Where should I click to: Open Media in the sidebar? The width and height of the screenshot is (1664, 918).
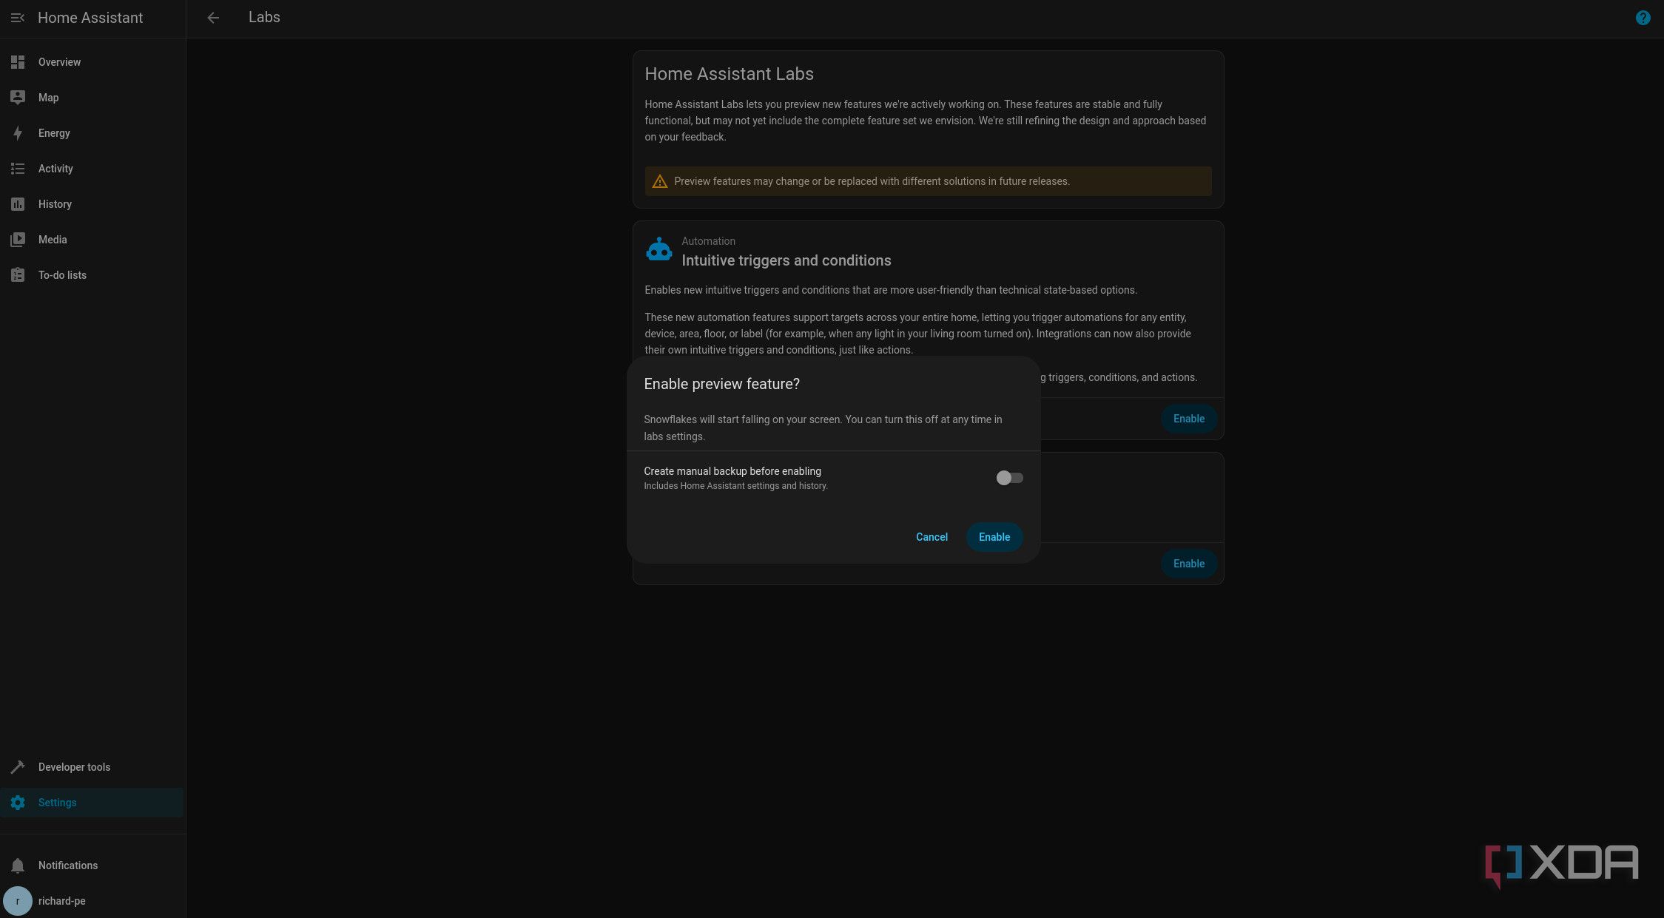click(92, 240)
